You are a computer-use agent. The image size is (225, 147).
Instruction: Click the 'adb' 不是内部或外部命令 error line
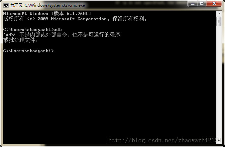62,35
